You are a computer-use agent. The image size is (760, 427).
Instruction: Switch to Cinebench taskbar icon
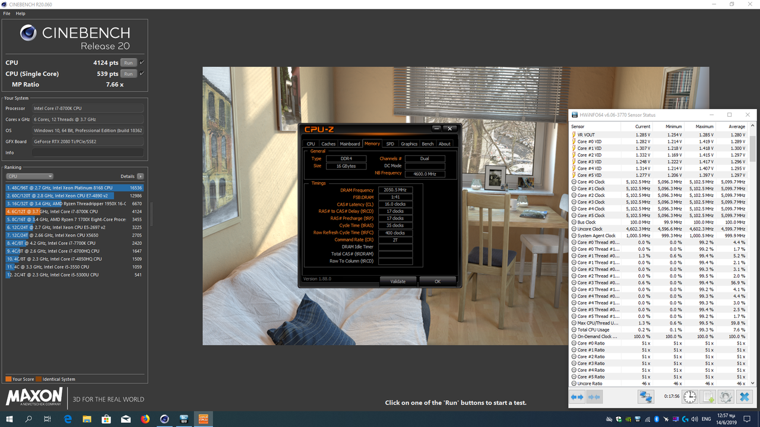[x=164, y=419]
